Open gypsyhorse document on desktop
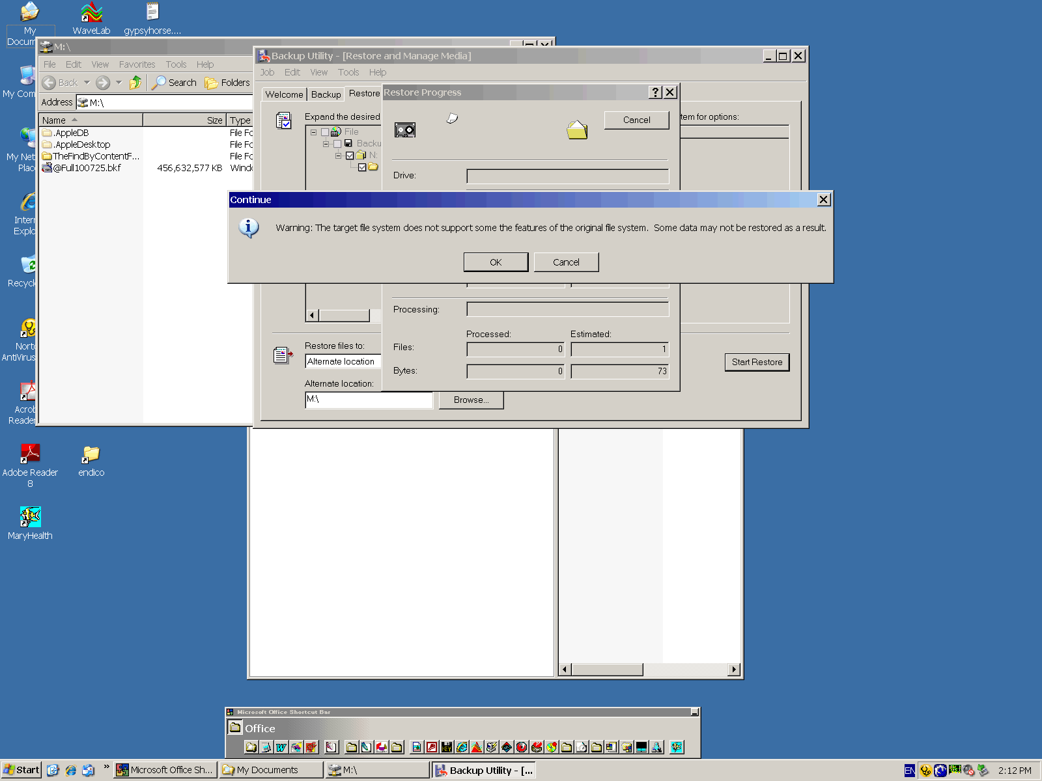Viewport: 1042px width, 781px height. tap(152, 18)
